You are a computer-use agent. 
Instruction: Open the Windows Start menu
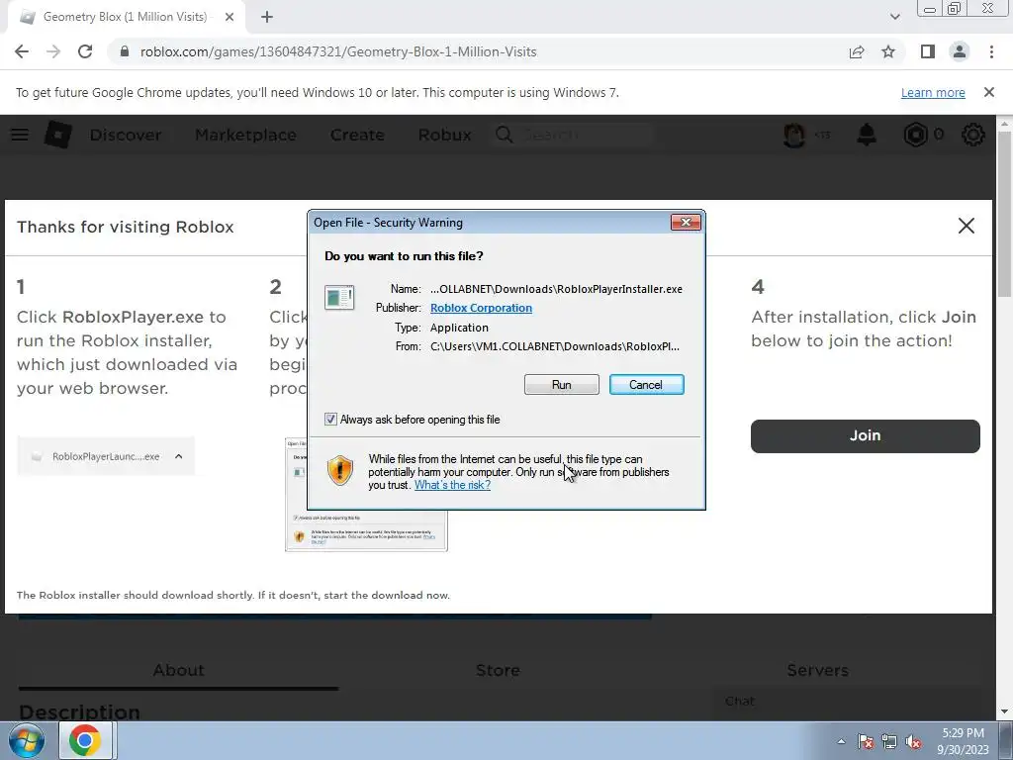27,740
